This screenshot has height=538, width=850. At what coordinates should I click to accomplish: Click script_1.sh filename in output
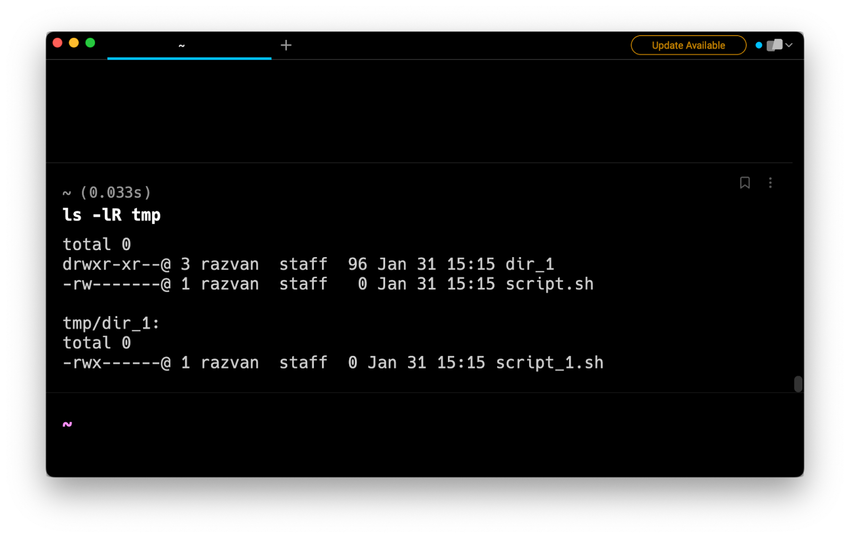coord(549,362)
